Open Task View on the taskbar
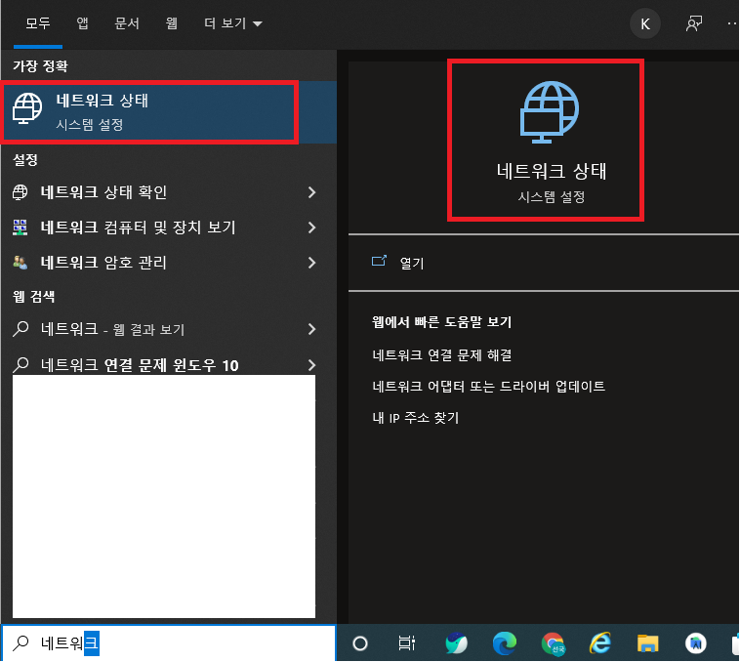The width and height of the screenshot is (740, 662). coord(406,643)
